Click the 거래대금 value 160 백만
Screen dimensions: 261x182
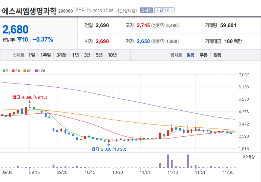coord(233,41)
